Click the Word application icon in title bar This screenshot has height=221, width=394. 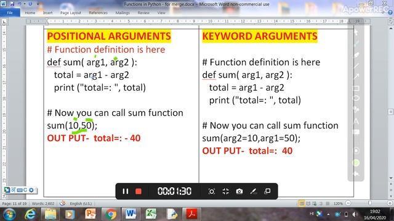coord(3,4)
